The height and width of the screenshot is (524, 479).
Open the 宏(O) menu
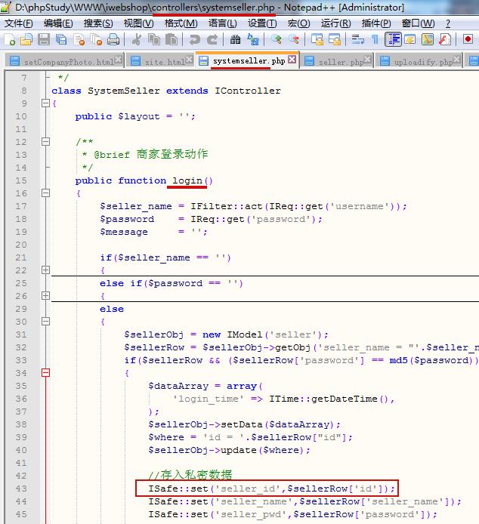pos(298,23)
